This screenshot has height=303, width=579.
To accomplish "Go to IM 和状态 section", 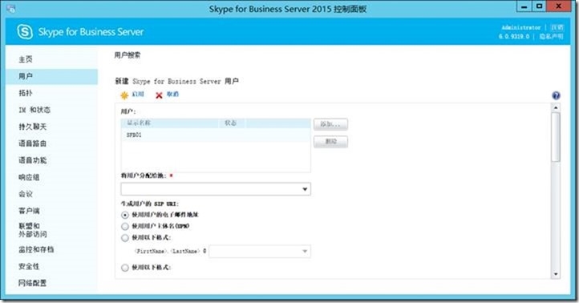I will tap(34, 110).
